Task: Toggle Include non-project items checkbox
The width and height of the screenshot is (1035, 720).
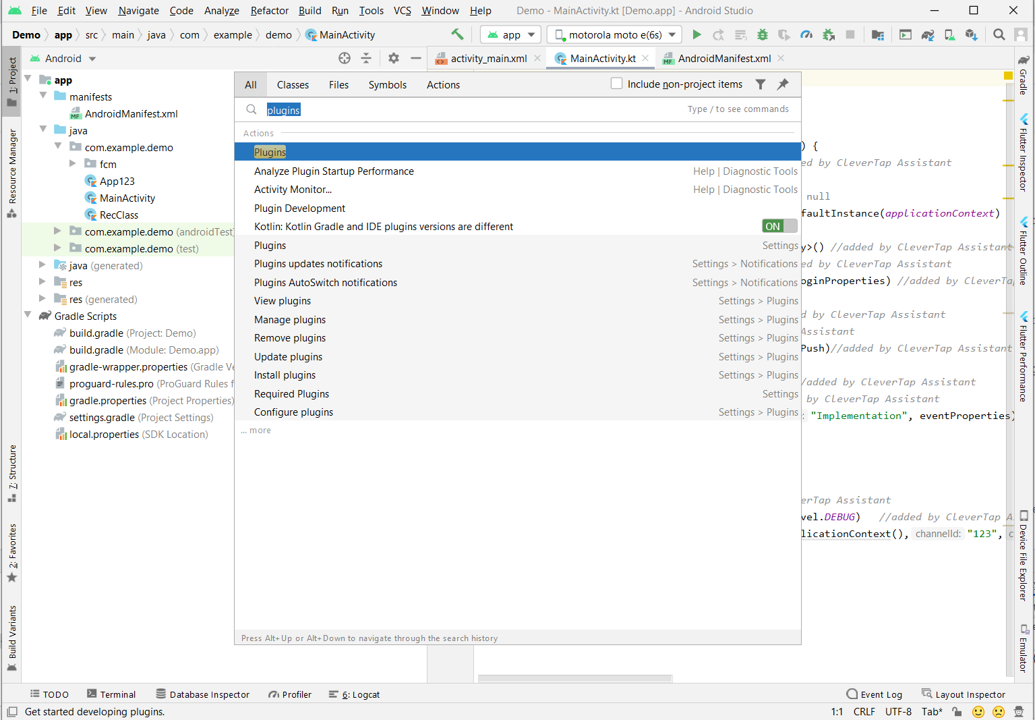Action: click(x=616, y=84)
